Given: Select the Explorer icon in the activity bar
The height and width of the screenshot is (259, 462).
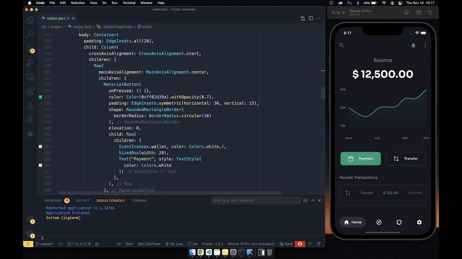Looking at the screenshot, I should (x=30, y=20).
